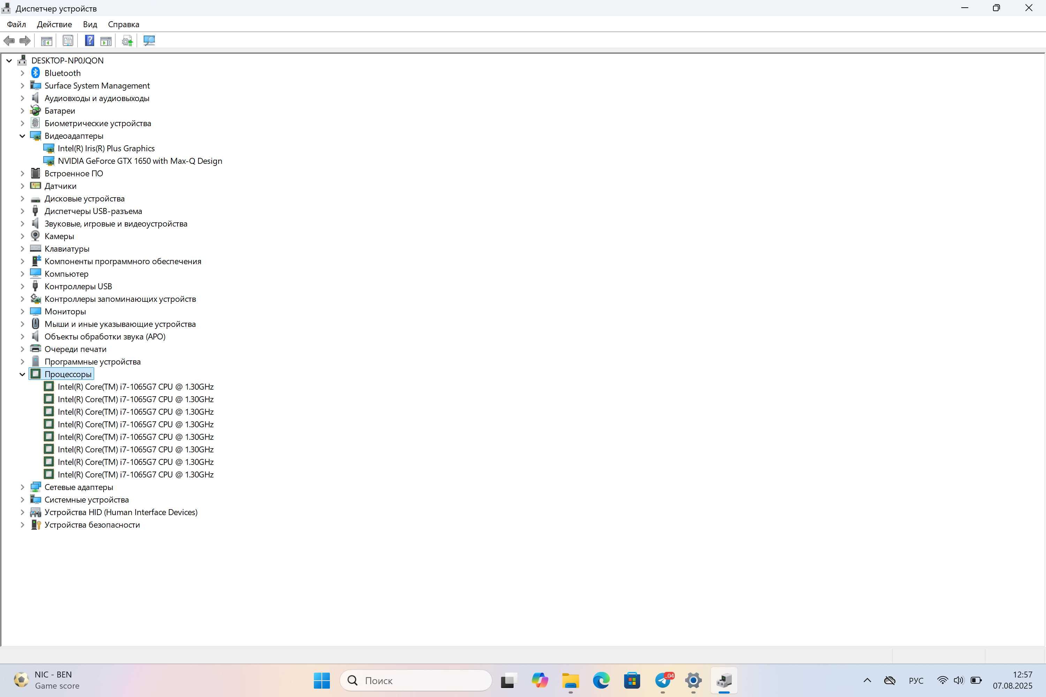
Task: Open the Windows Start button
Action: tap(321, 680)
